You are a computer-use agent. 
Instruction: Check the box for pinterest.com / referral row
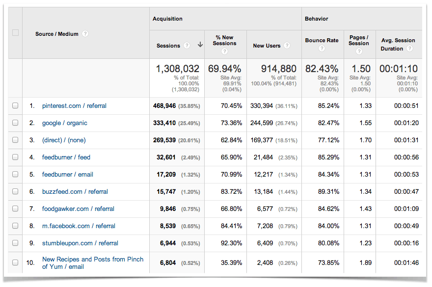(x=15, y=105)
